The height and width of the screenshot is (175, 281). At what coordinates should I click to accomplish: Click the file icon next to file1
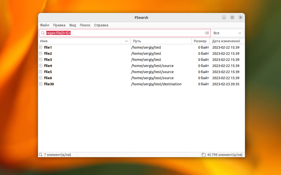click(x=41, y=47)
